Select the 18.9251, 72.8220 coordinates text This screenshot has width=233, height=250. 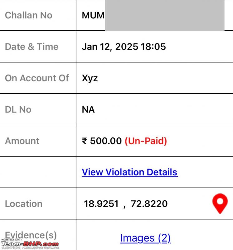coord(126,204)
